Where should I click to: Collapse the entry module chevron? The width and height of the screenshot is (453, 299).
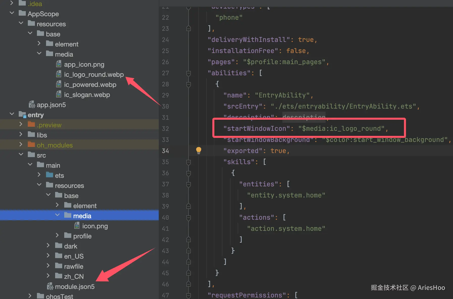coord(12,114)
